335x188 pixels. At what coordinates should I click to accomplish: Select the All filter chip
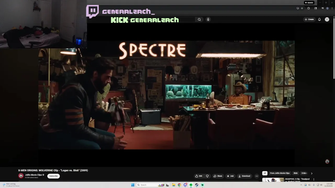(x=265, y=173)
